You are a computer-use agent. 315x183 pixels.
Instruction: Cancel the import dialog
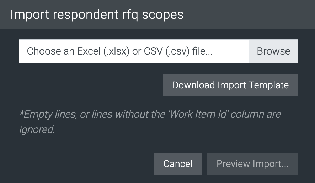[x=178, y=164]
